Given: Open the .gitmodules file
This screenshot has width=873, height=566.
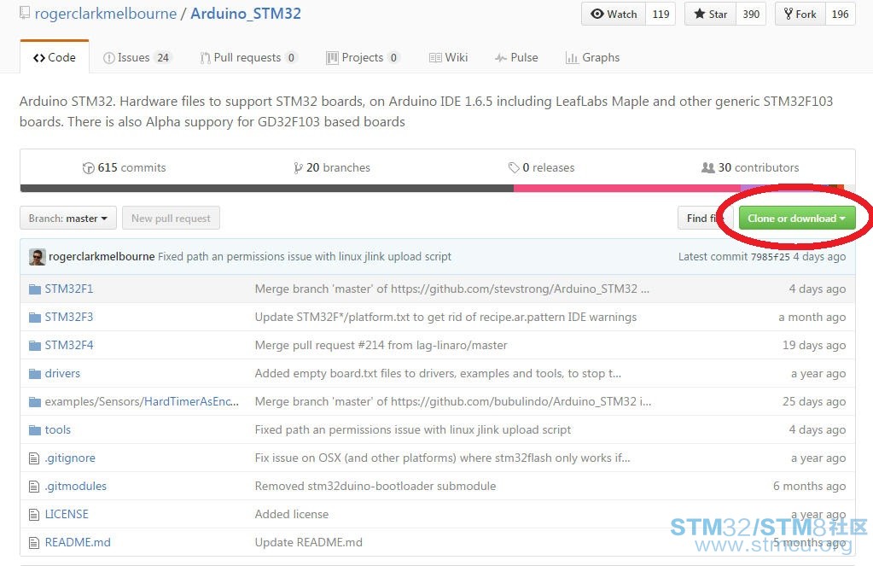Looking at the screenshot, I should tap(76, 487).
